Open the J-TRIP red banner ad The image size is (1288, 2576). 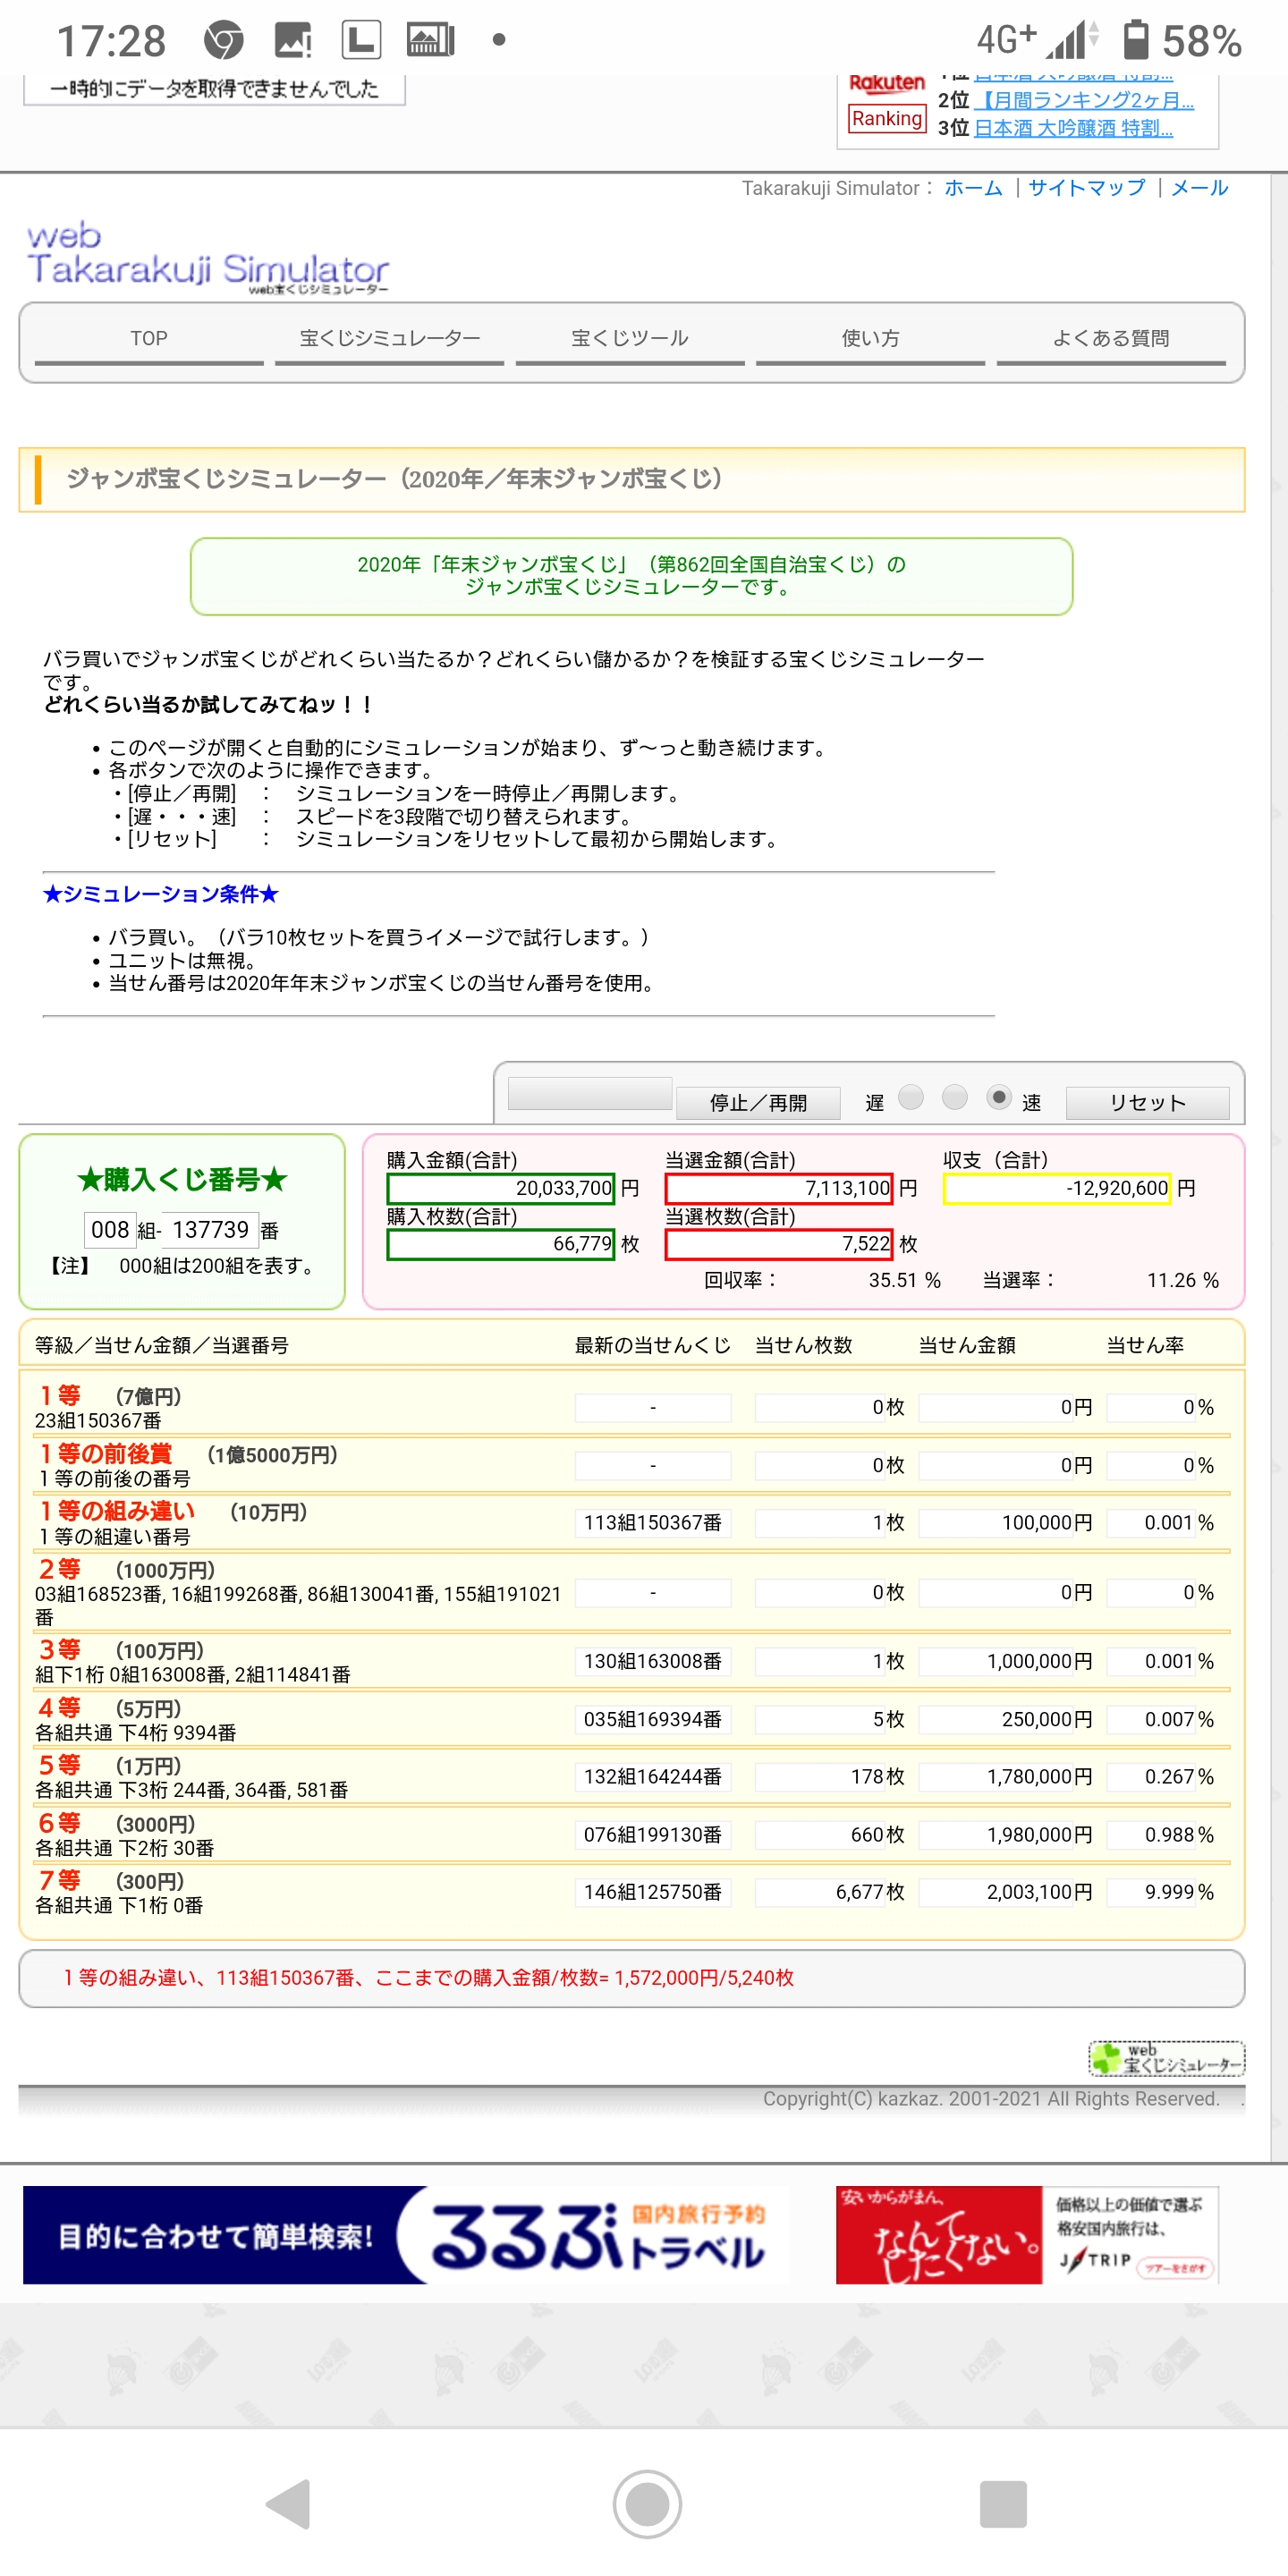tap(1026, 2235)
